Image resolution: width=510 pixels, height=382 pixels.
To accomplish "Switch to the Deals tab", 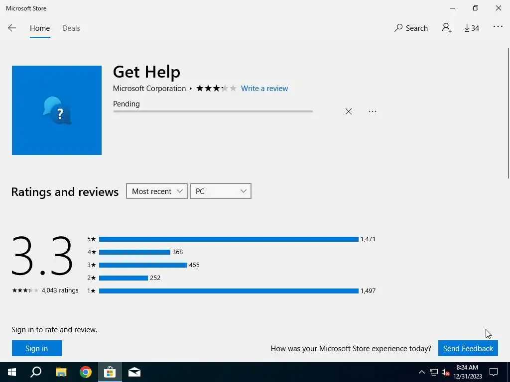I will 71,28.
